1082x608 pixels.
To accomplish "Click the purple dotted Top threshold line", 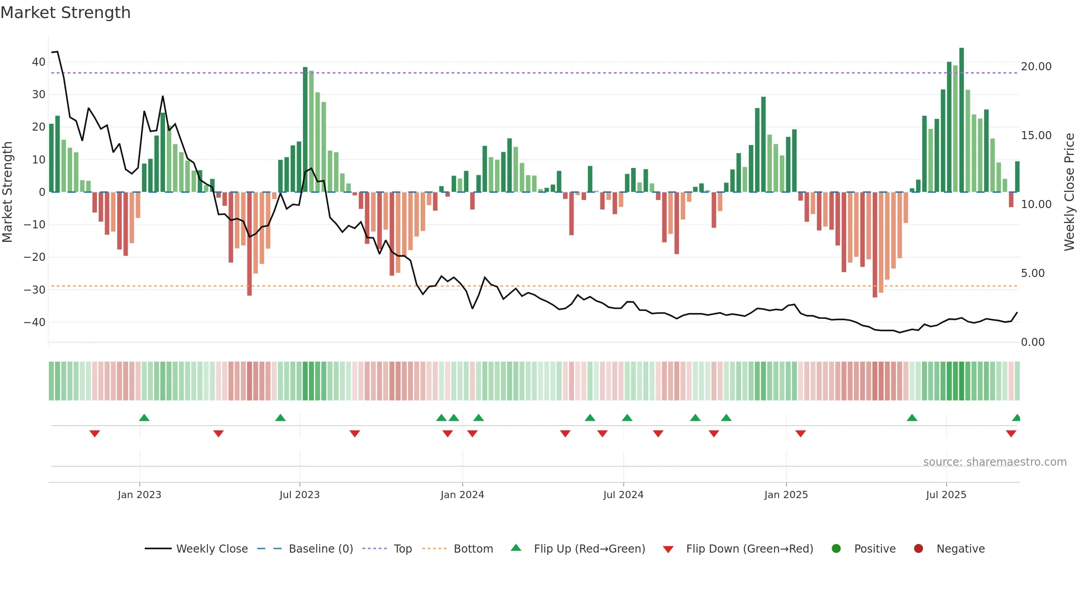I will [534, 73].
